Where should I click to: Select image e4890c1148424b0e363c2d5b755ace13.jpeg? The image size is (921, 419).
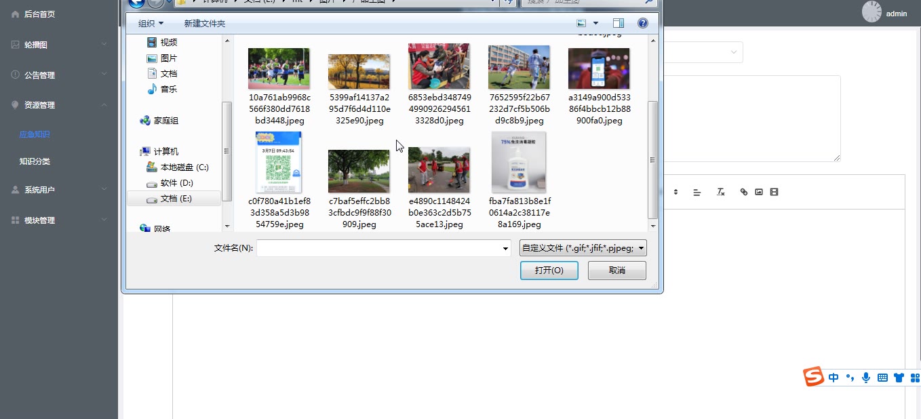tap(439, 170)
